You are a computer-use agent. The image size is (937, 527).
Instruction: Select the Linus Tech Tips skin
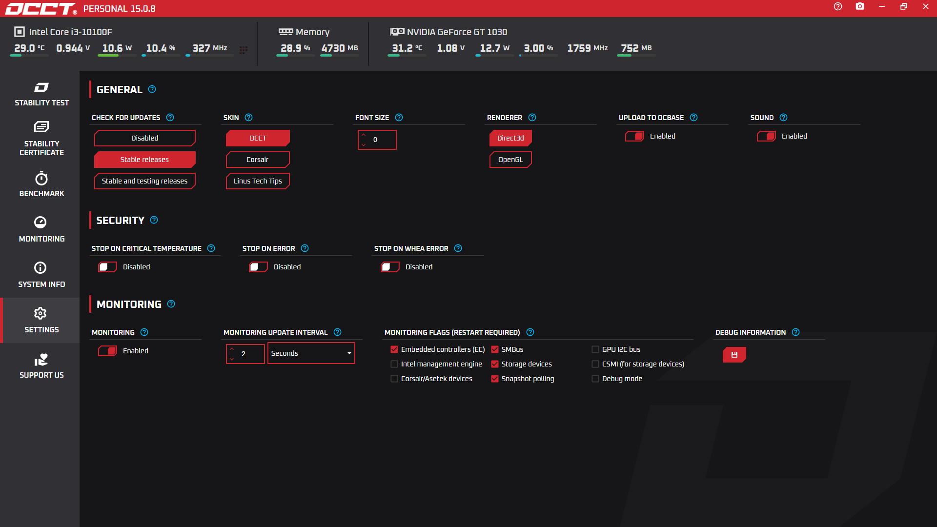click(258, 181)
